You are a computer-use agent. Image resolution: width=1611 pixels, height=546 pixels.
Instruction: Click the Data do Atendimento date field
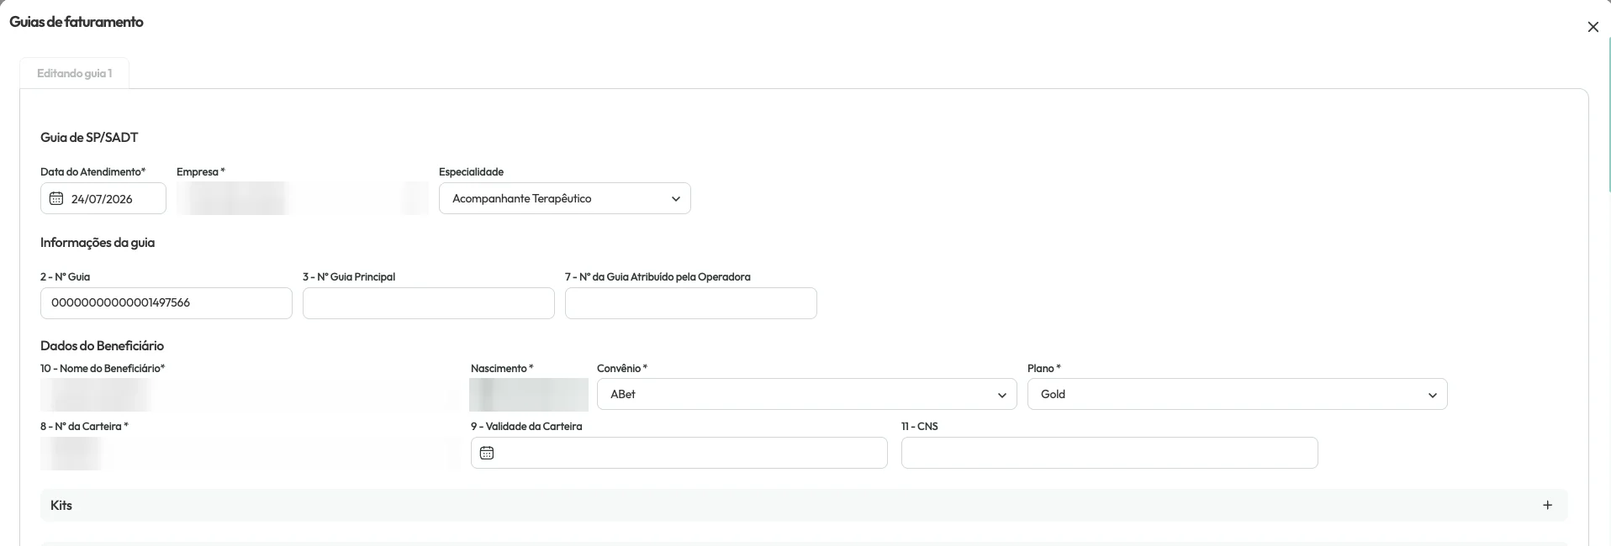(103, 198)
